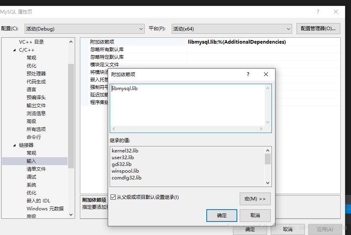Select 嵌入的 IDL in the tree
This screenshot has height=235, width=351.
38,200
